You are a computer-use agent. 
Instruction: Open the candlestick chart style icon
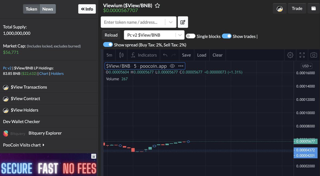coord(121,55)
